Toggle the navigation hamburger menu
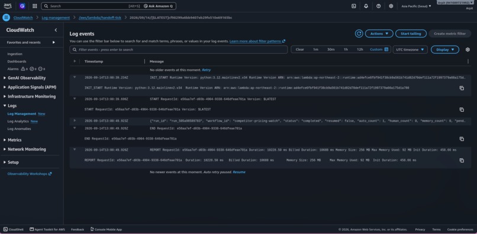Screen dimensions: 477x234 click(6, 18)
